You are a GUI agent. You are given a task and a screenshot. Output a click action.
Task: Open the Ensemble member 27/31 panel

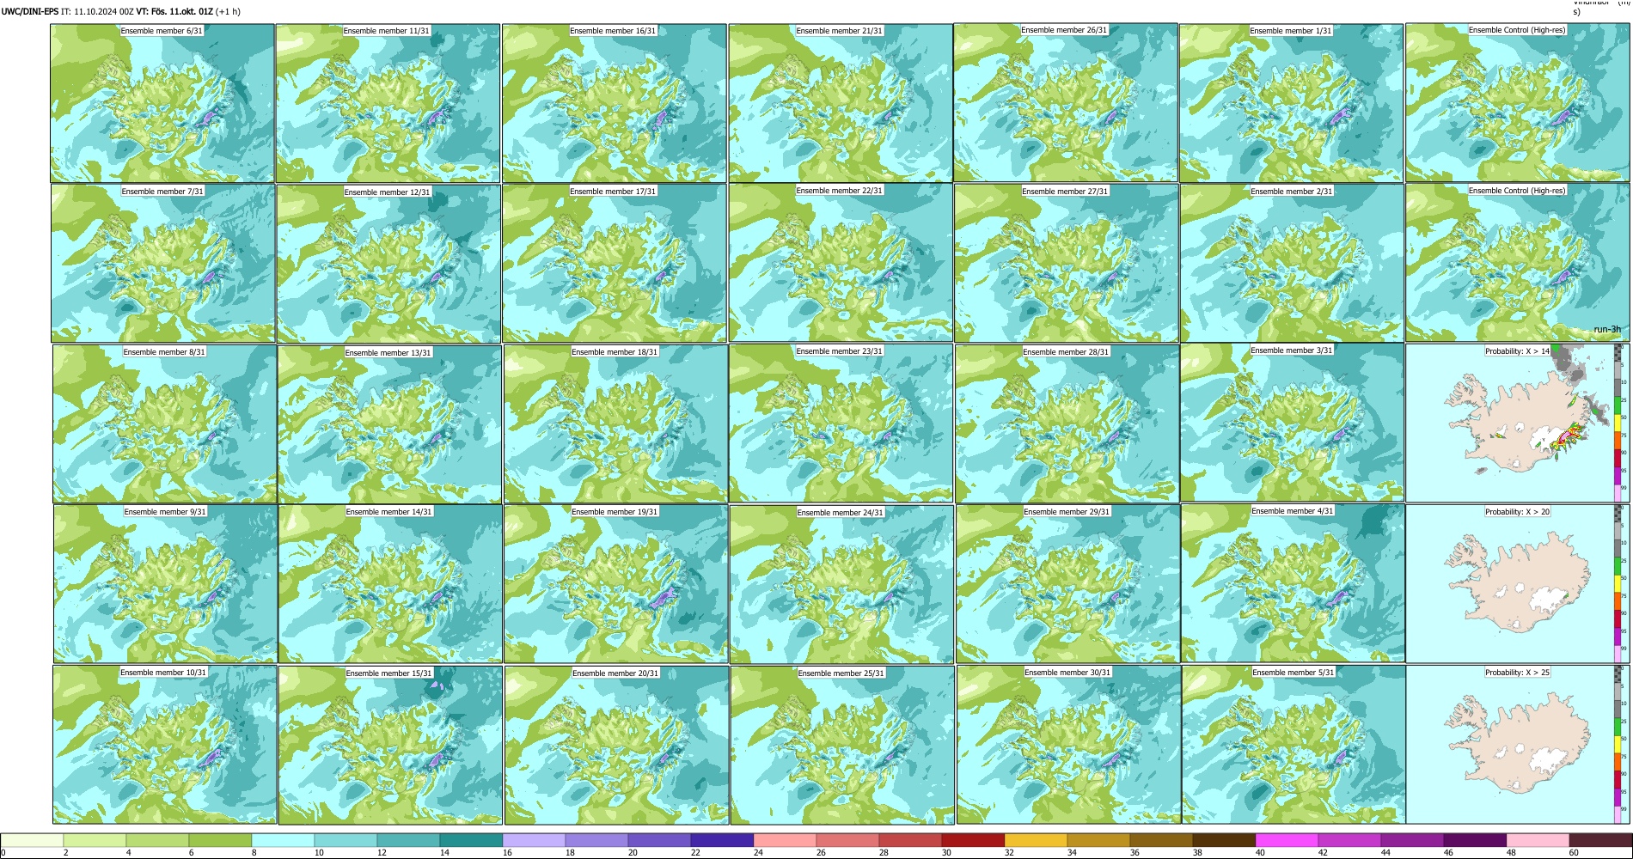1066,264
